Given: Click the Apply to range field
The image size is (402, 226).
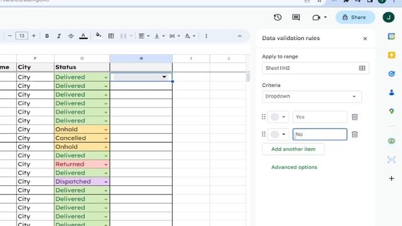Looking at the screenshot, I should [x=315, y=68].
